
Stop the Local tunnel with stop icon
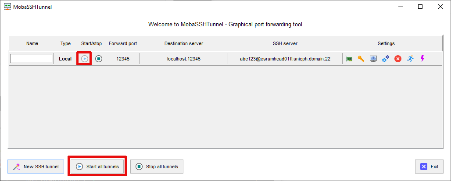coord(99,59)
